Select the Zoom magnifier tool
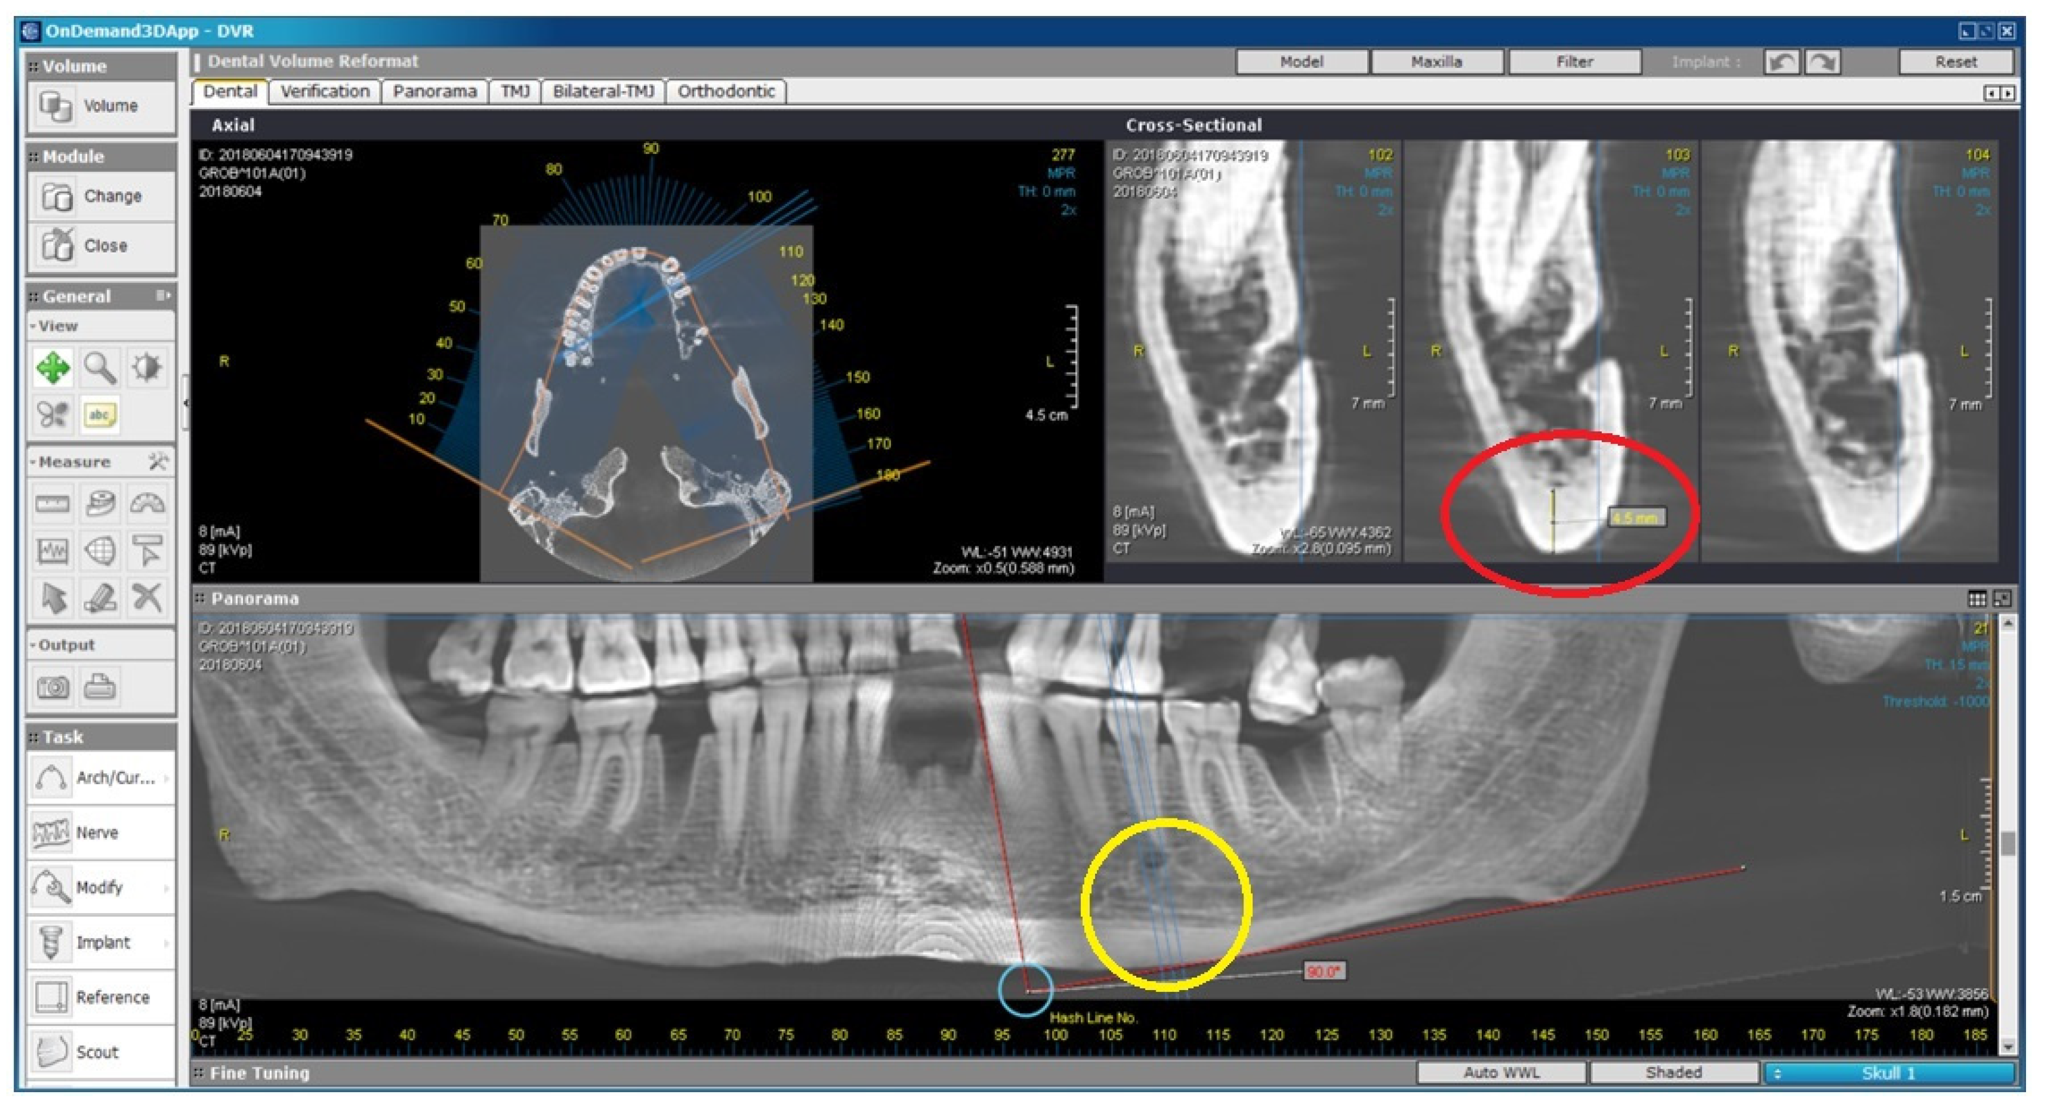The height and width of the screenshot is (1115, 2046). pos(100,368)
